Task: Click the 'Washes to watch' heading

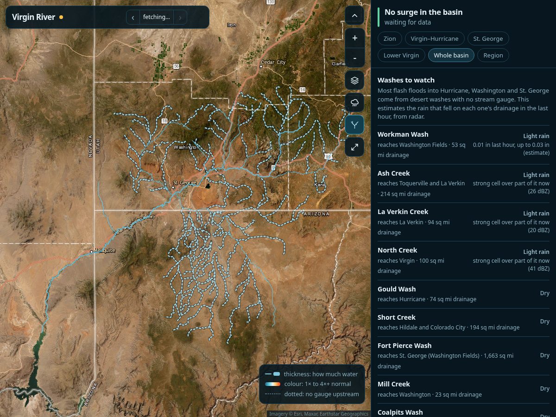Action: (406, 80)
